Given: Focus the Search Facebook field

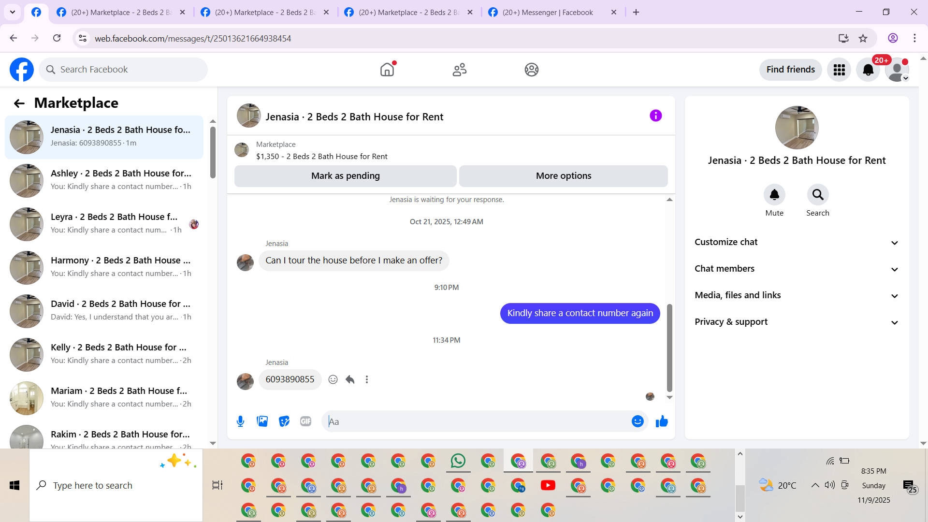Looking at the screenshot, I should (x=123, y=70).
